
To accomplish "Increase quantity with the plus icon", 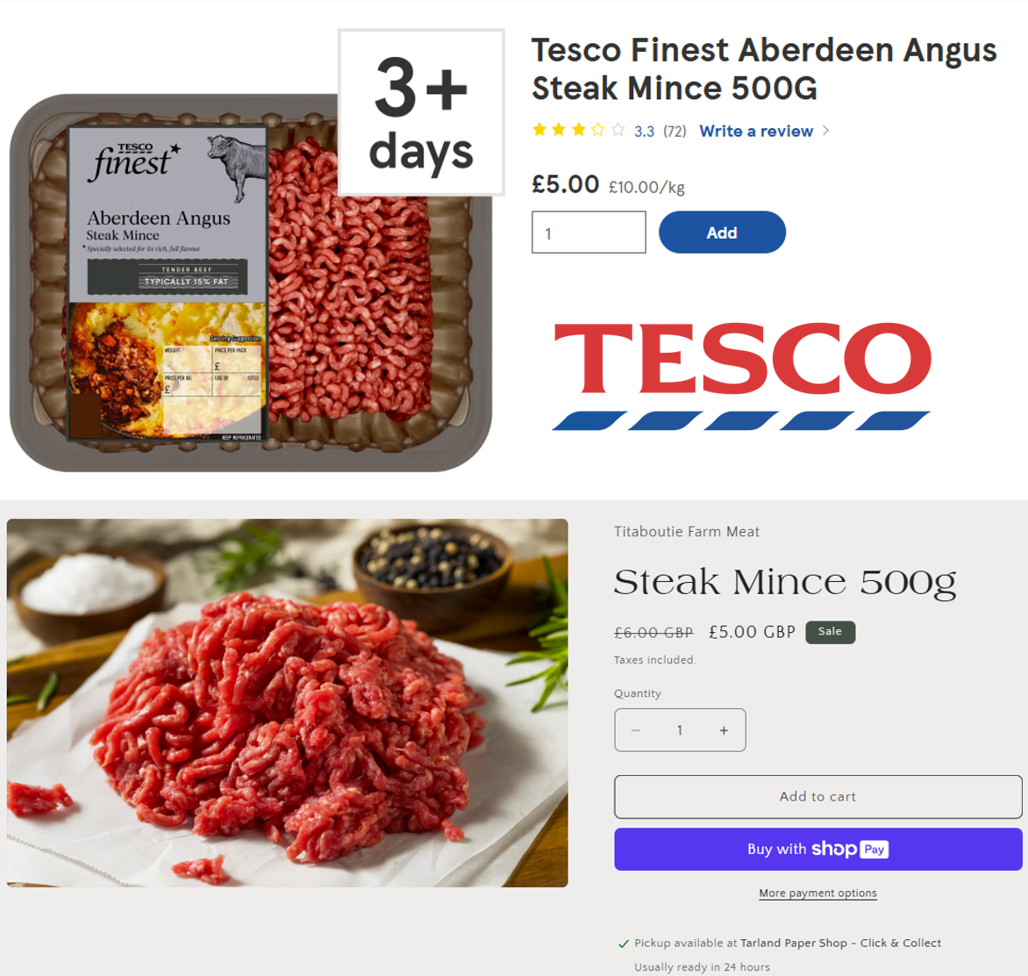I will pos(723,730).
